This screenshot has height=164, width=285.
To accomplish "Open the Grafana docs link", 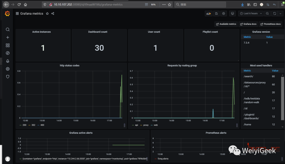I will tap(248, 24).
